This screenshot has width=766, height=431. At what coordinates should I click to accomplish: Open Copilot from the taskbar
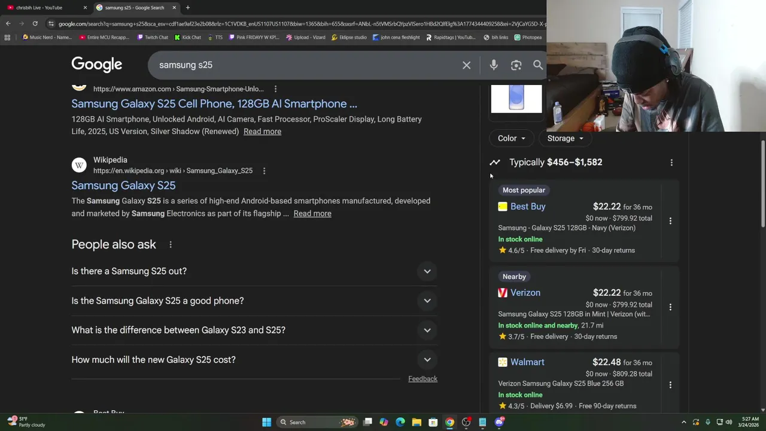tap(384, 422)
